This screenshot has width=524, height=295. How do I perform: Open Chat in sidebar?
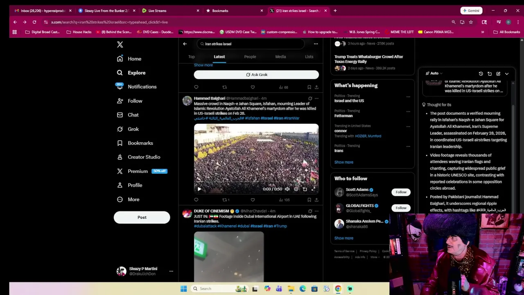[x=128, y=115]
